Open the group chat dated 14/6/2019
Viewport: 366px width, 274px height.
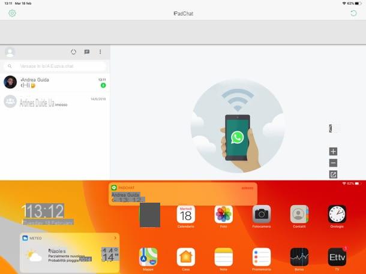click(x=55, y=102)
